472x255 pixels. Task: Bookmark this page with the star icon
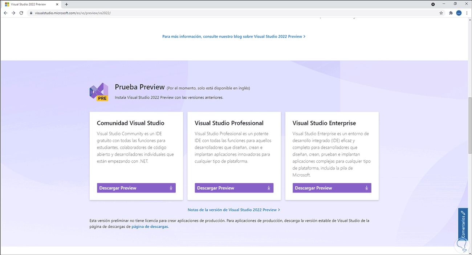[x=441, y=13]
